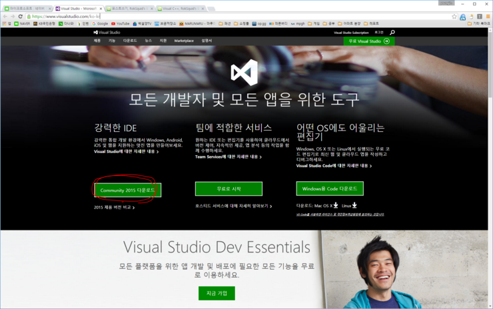Open the Chrome hamburger menu
Screen dimensions: 493x309
[488, 17]
